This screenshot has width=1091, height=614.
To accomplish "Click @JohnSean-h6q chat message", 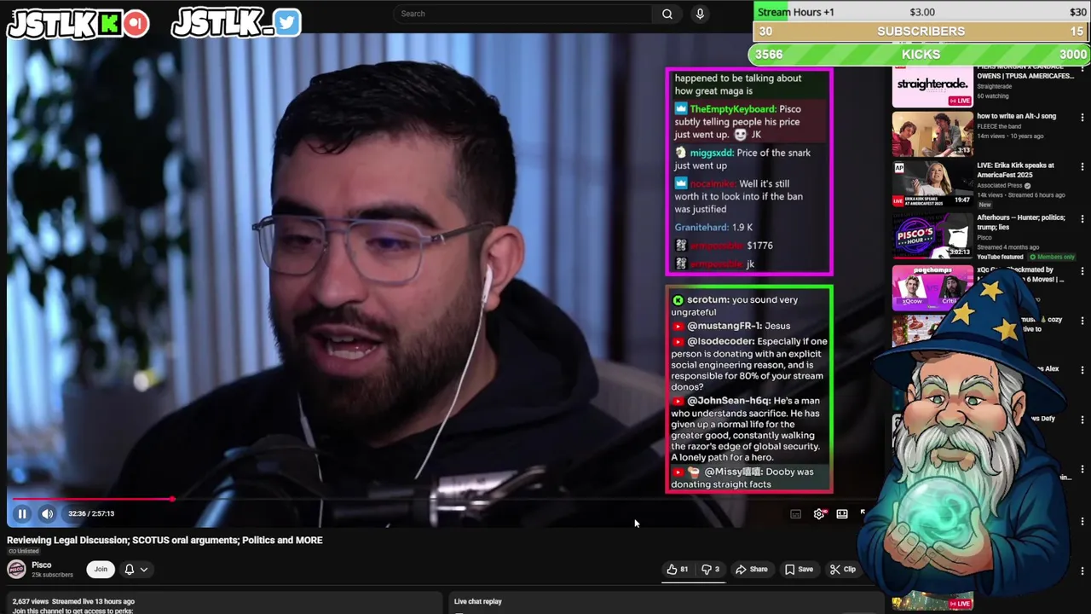I will [747, 429].
